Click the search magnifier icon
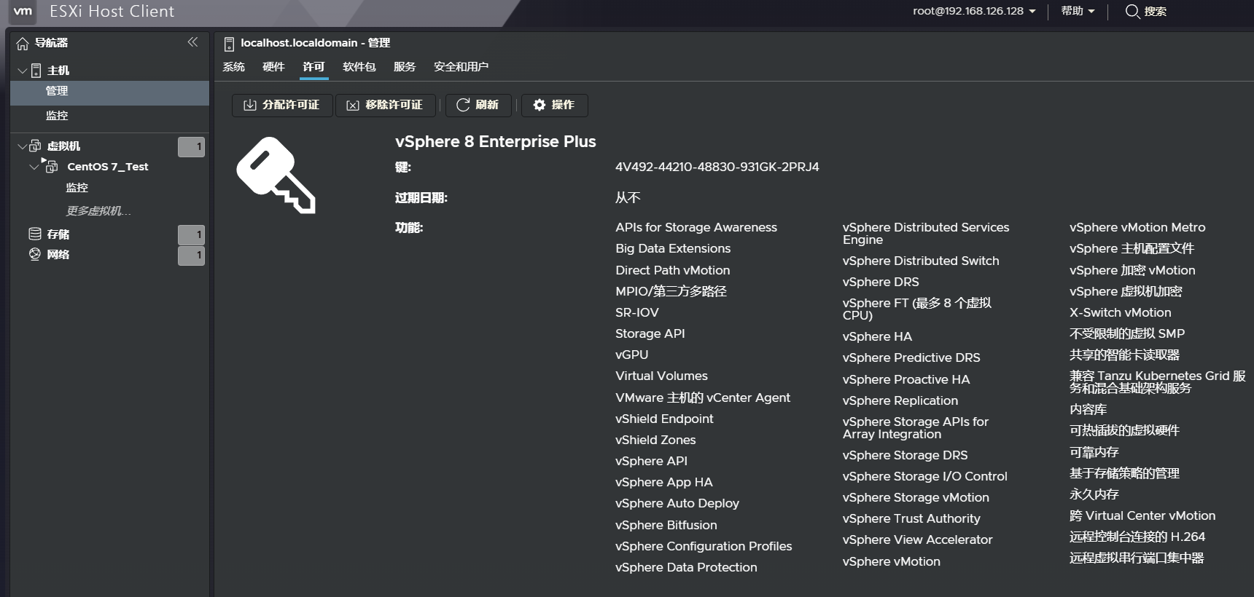 [x=1132, y=12]
